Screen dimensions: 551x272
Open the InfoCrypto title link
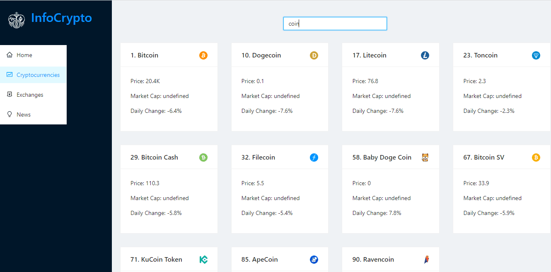click(x=61, y=18)
